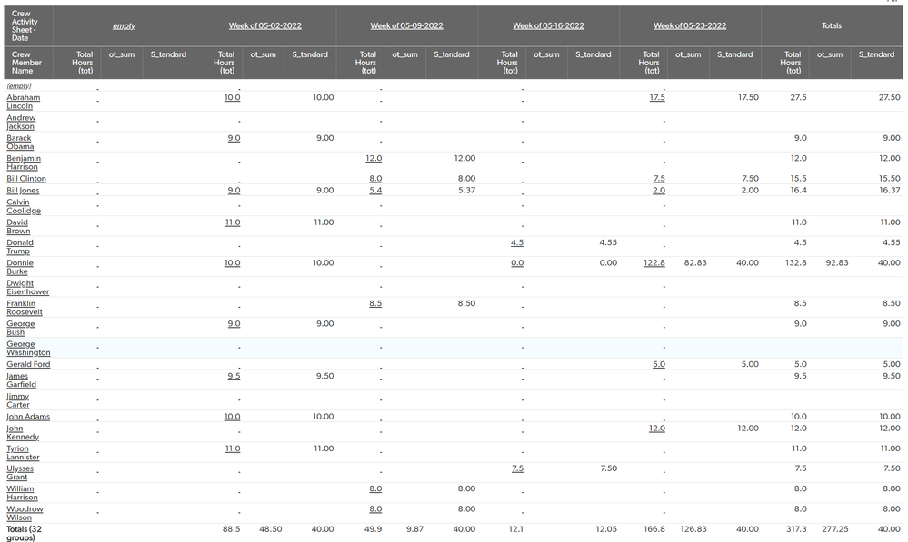The width and height of the screenshot is (908, 542).
Task: Drill into Tyrion Lannister's 11.0 weekly hours link
Action: click(x=233, y=448)
